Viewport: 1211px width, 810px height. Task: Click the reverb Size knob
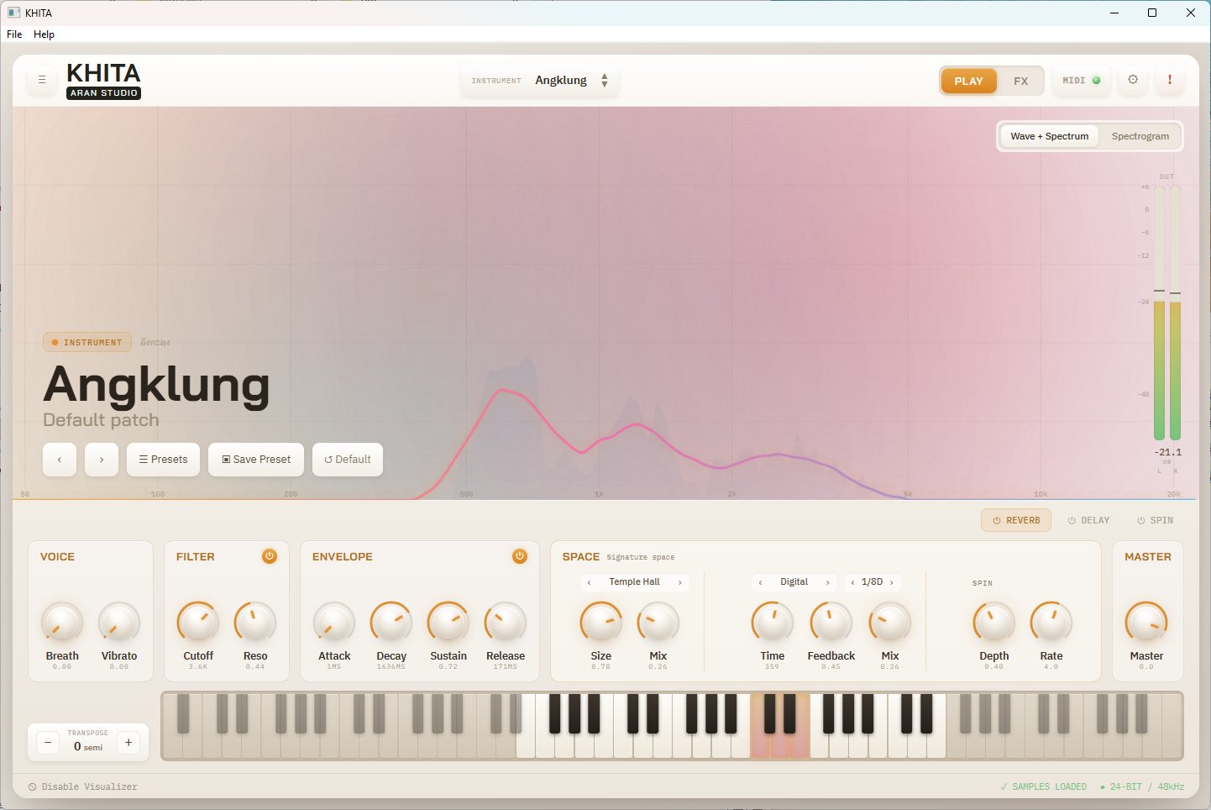coord(601,623)
